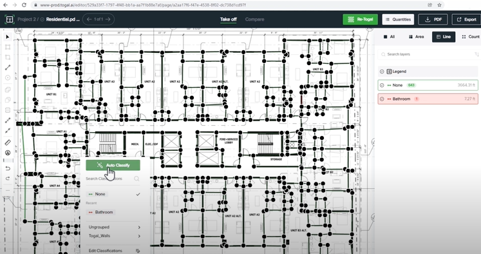Open Edit Classifications
This screenshot has width=481, height=254.
point(105,251)
